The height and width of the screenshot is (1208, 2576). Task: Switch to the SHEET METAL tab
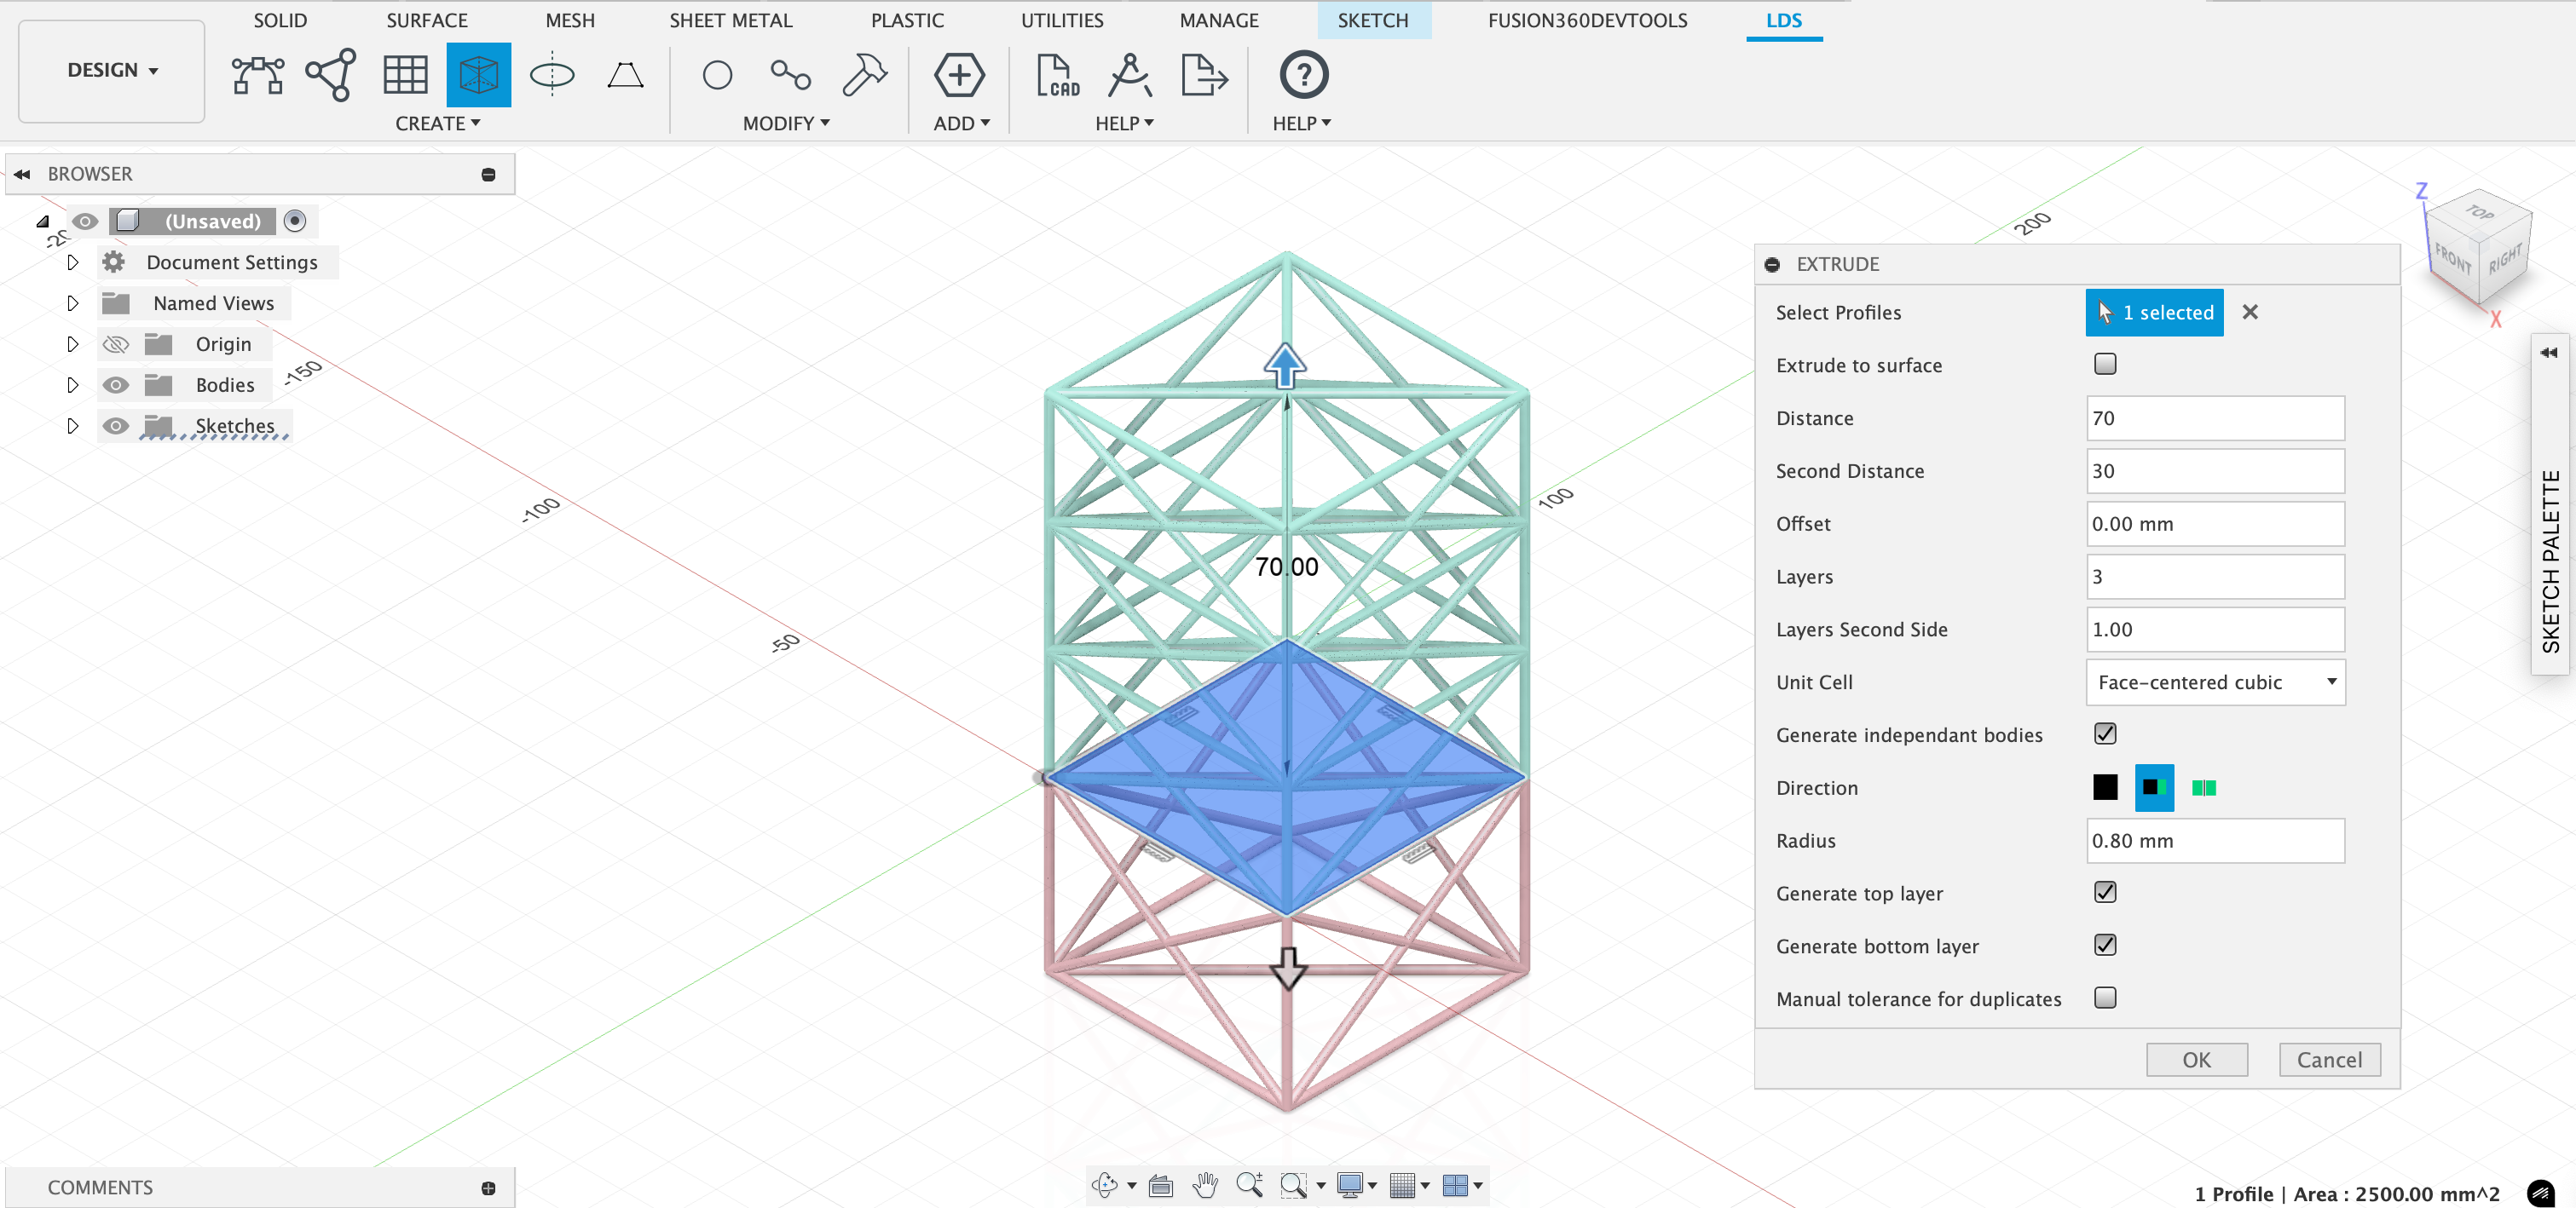pyautogui.click(x=730, y=20)
